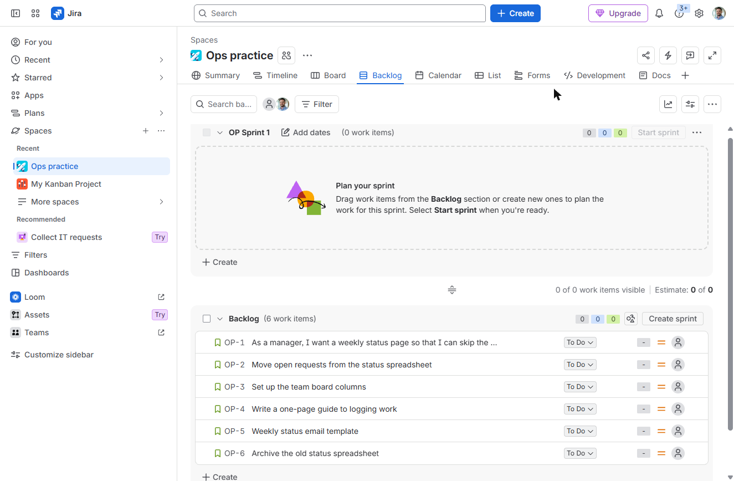
Task: Click the blue Create button
Action: coord(515,13)
